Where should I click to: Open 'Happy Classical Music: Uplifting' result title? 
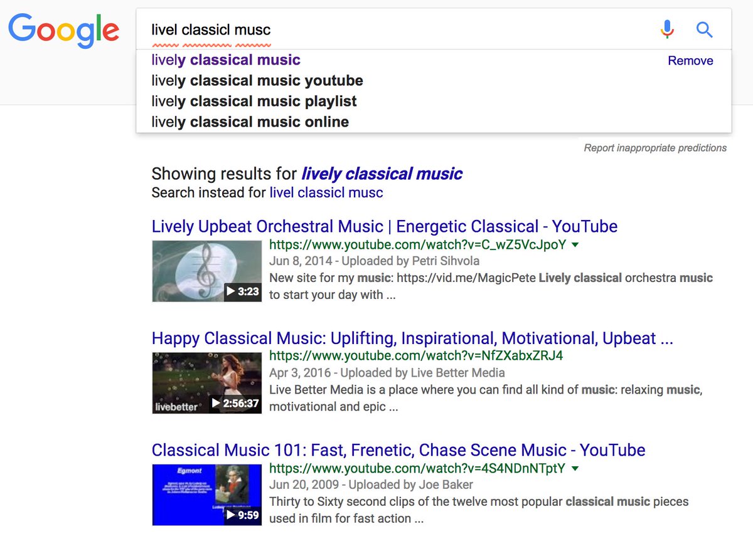412,338
